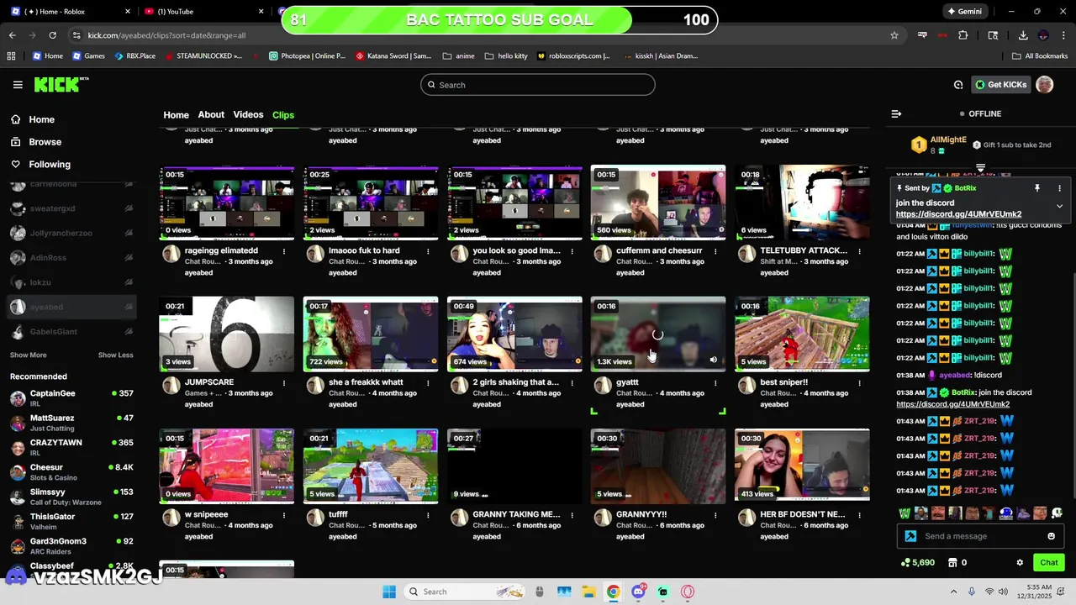Switch to the About tab
Viewport: 1076px width, 605px height.
[x=211, y=115]
